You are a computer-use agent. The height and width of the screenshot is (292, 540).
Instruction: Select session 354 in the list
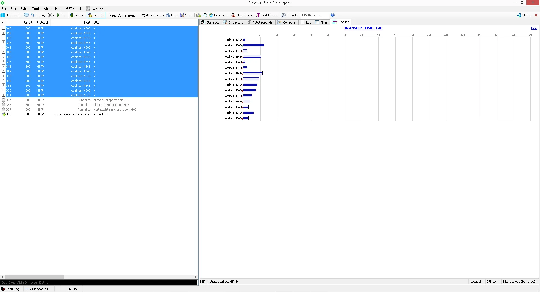point(99,95)
